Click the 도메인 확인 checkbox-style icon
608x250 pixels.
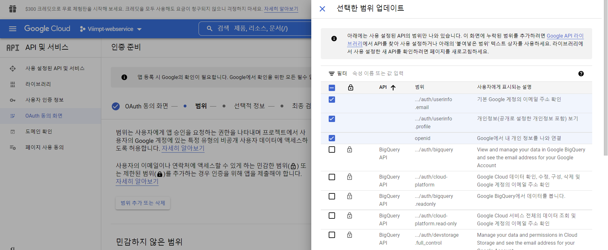pos(13,131)
